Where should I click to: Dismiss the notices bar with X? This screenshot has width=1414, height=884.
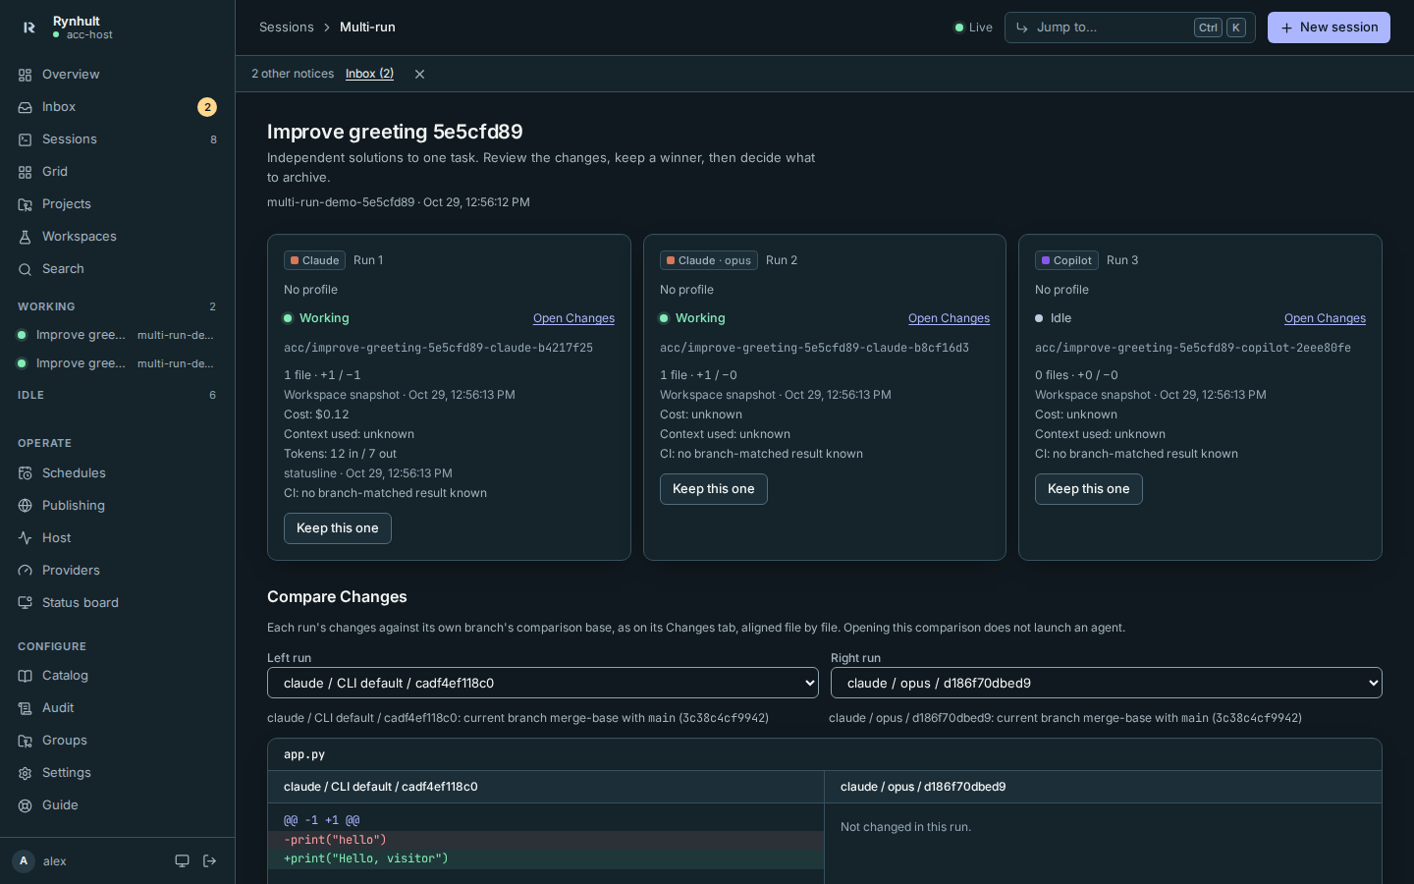(x=419, y=74)
